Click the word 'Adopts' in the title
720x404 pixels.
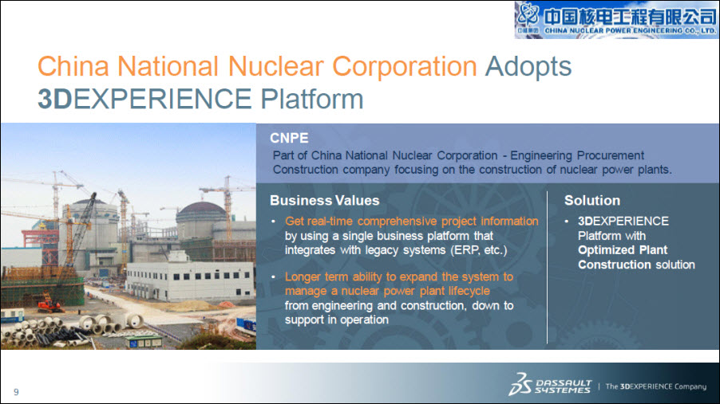pyautogui.click(x=528, y=68)
